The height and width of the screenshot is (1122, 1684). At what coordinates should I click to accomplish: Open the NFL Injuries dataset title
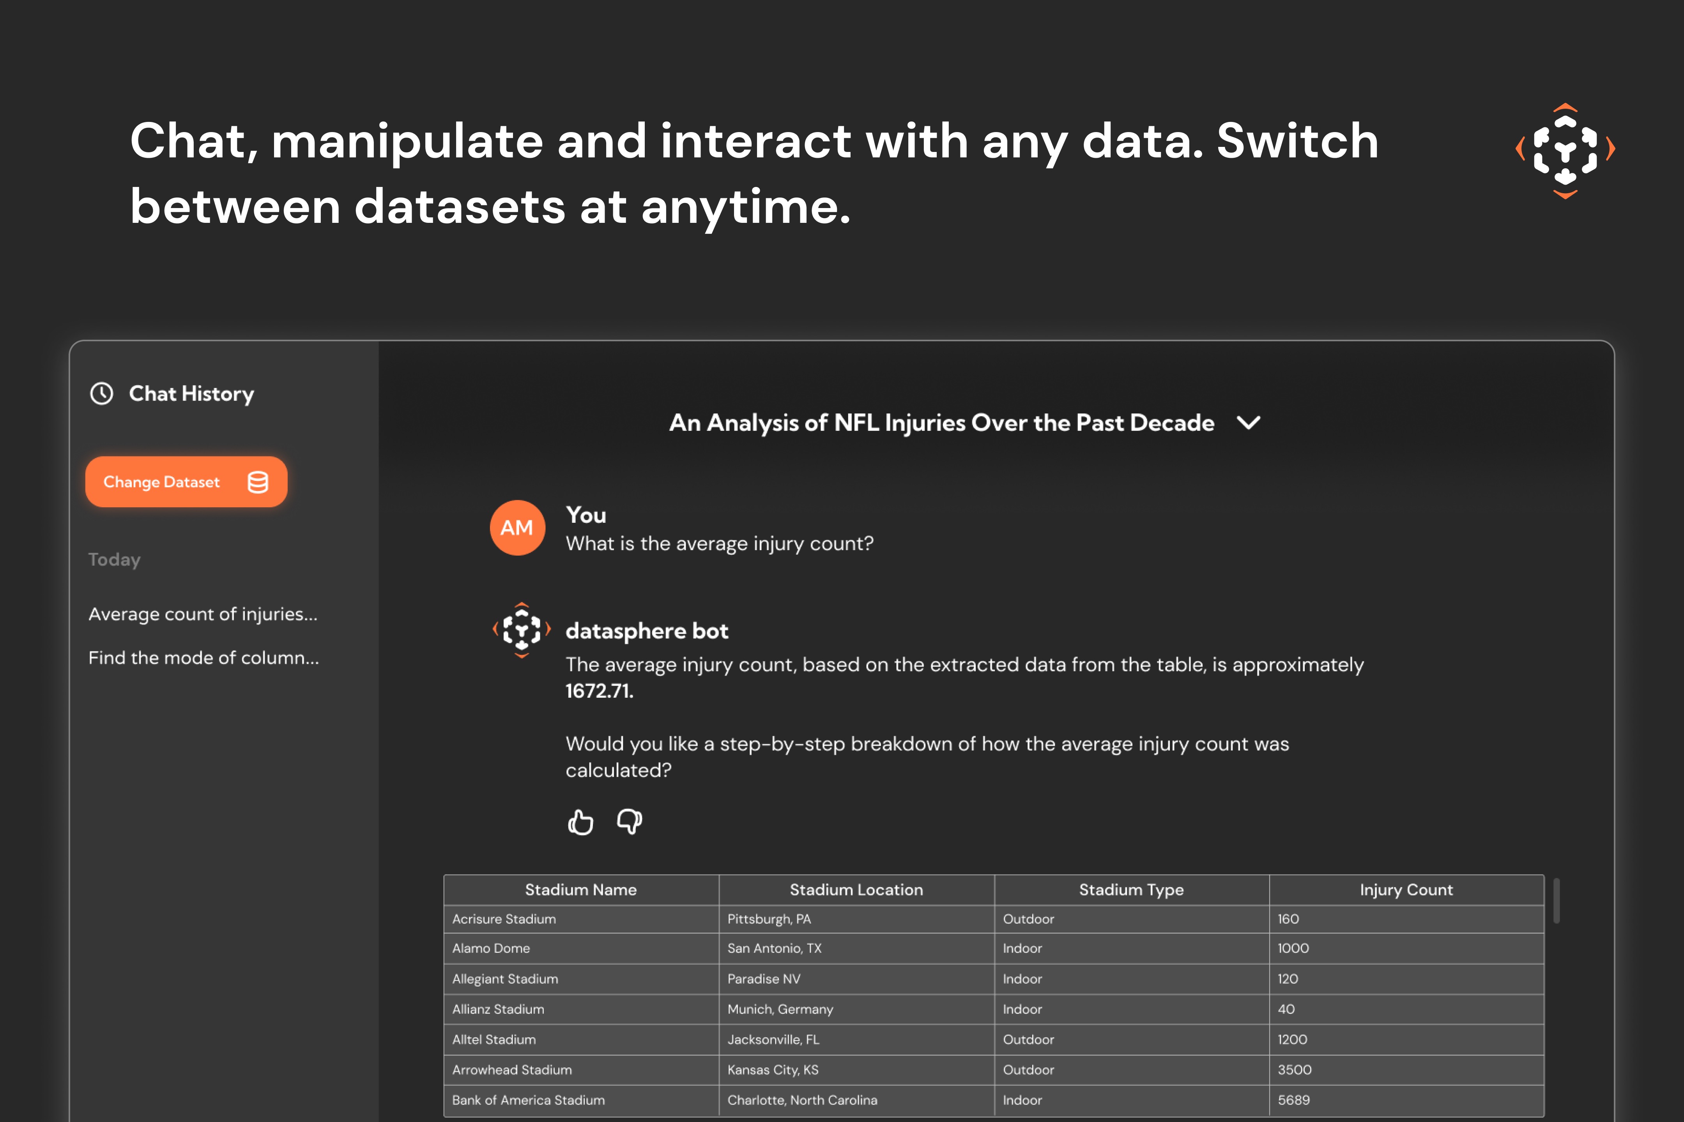941,423
